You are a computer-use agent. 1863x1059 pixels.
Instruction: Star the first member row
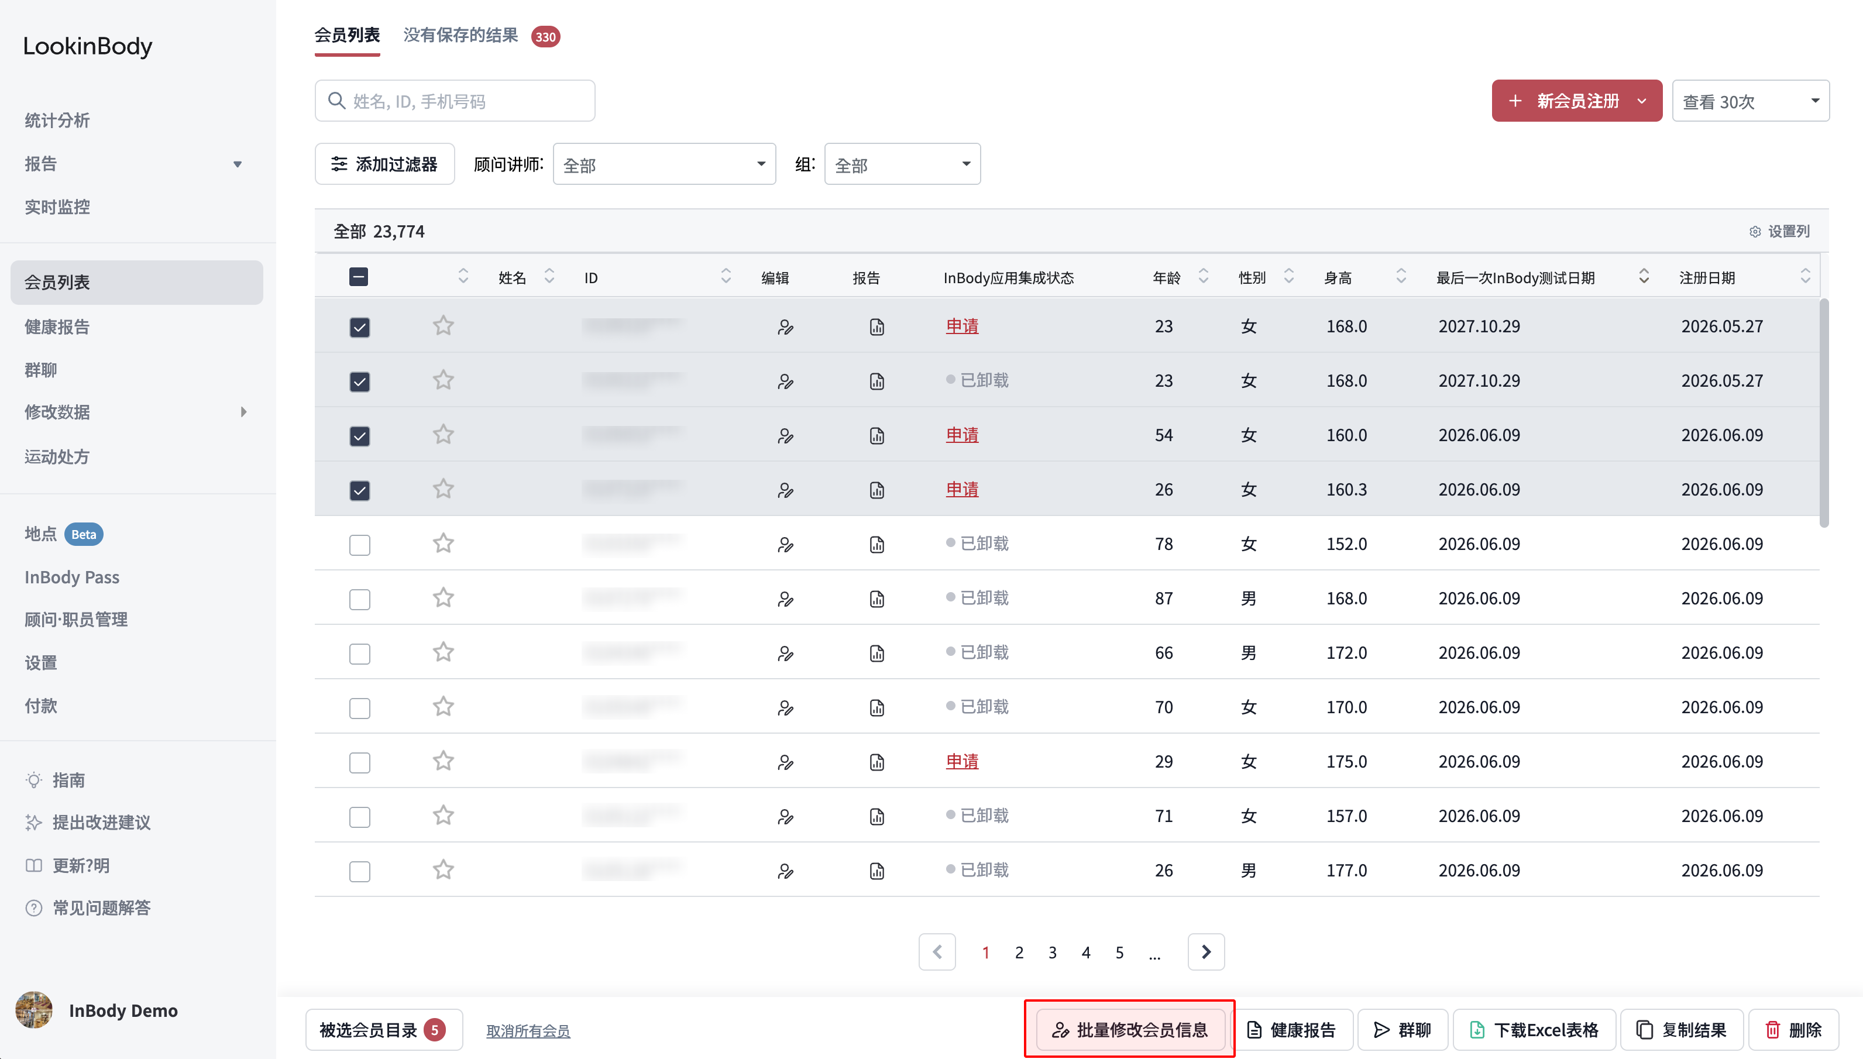443,326
